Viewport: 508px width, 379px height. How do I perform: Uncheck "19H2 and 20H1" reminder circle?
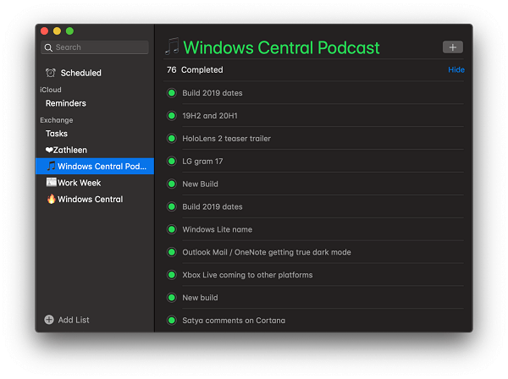tap(172, 116)
